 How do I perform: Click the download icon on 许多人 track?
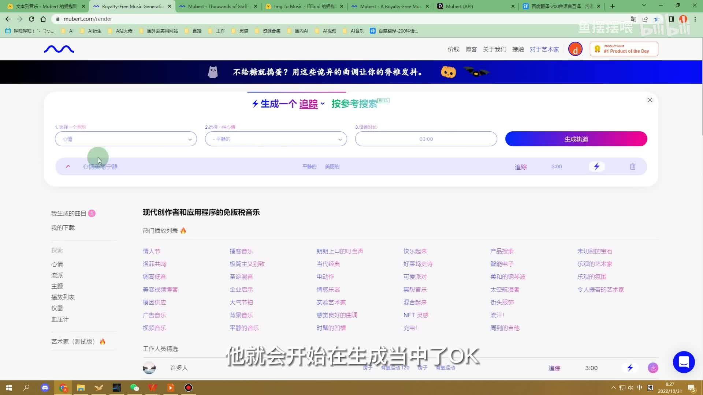[x=652, y=368]
